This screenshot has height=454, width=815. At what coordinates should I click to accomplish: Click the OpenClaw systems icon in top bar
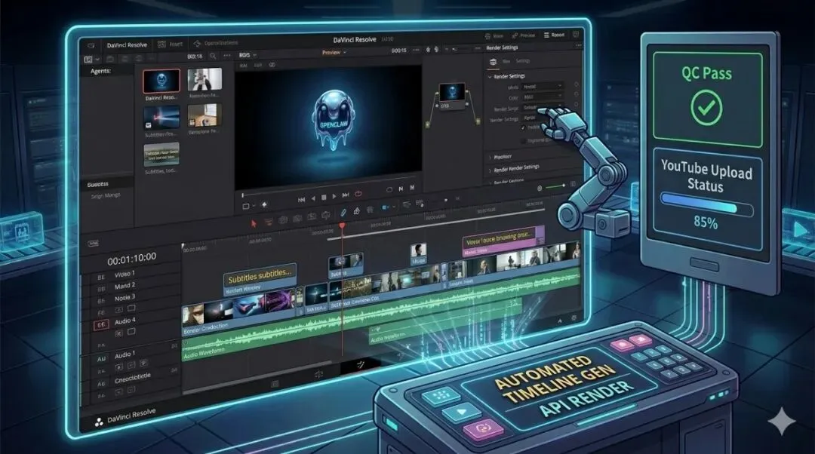click(197, 44)
